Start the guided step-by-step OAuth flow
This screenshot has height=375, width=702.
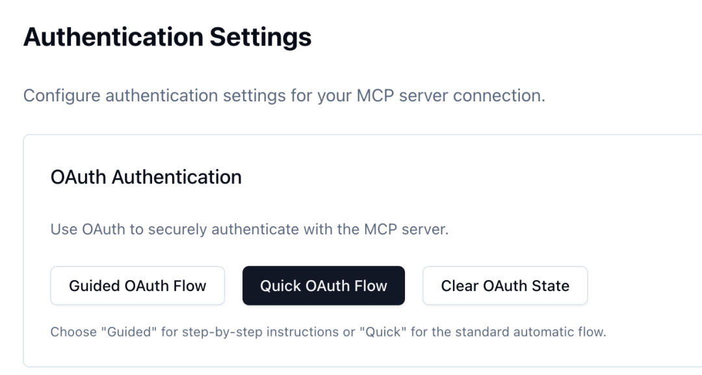click(x=138, y=285)
